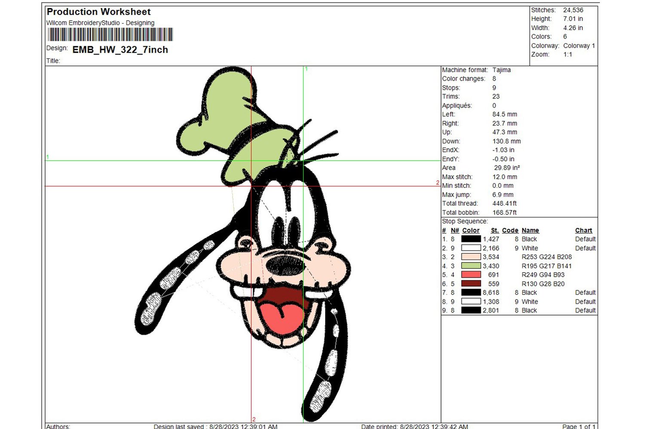Click the thread name "R130 G28 B20"
This screenshot has height=429, width=645.
point(543,284)
